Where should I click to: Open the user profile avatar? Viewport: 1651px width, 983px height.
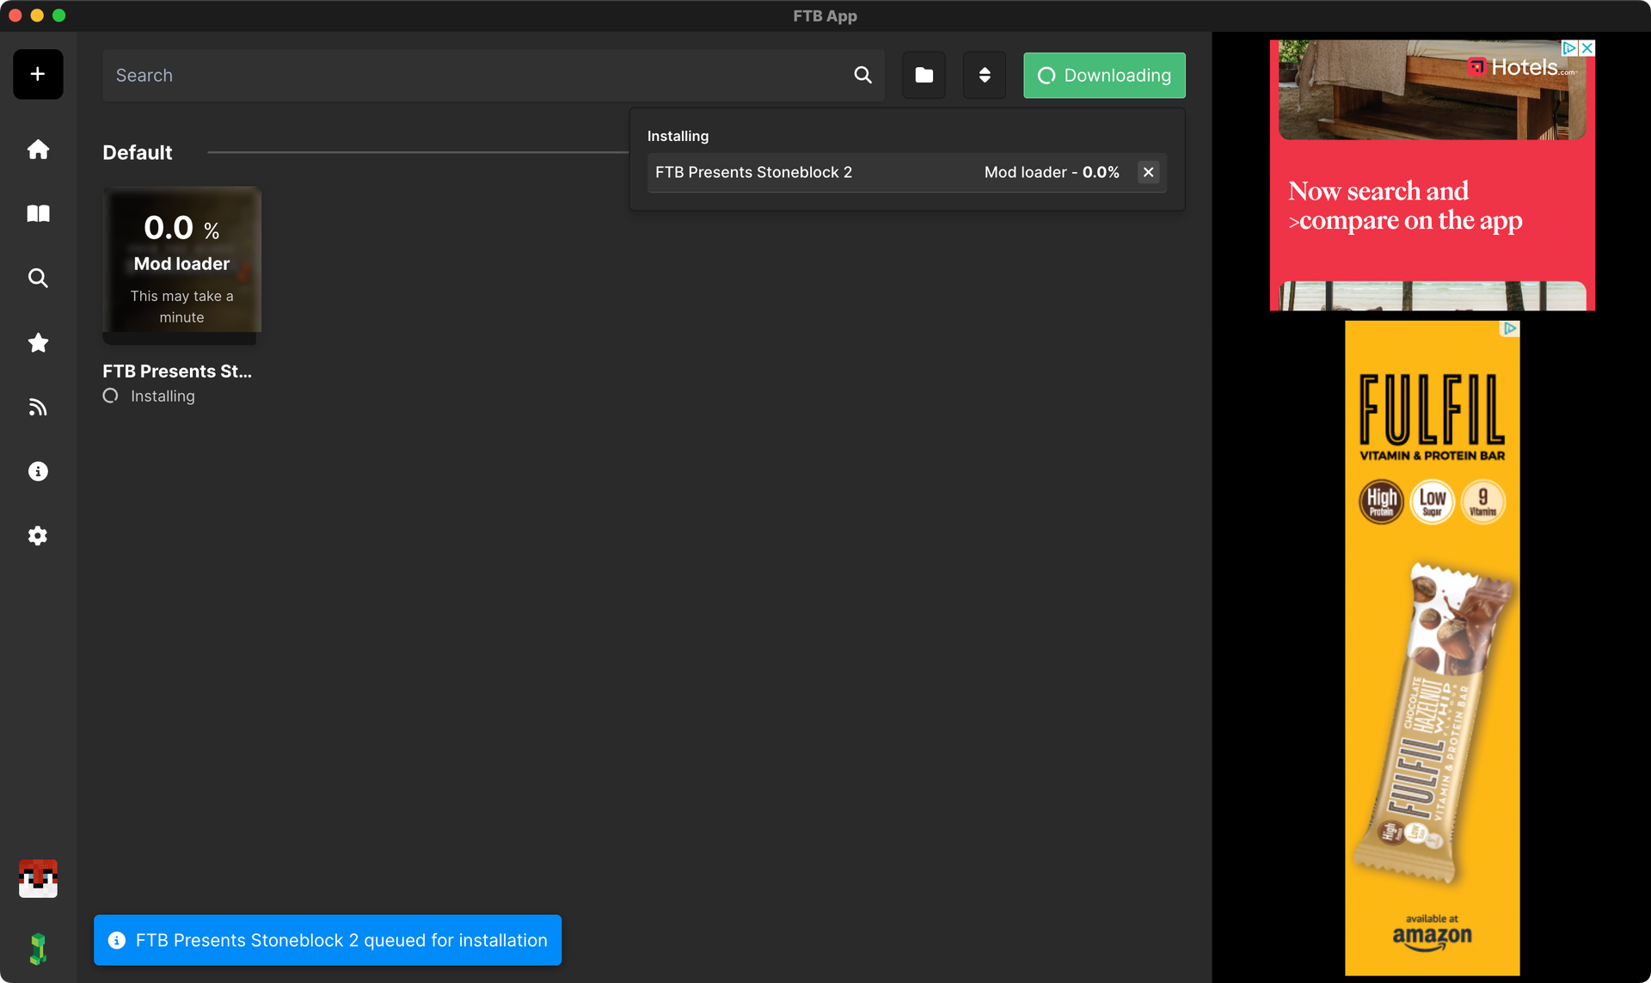[x=38, y=879]
